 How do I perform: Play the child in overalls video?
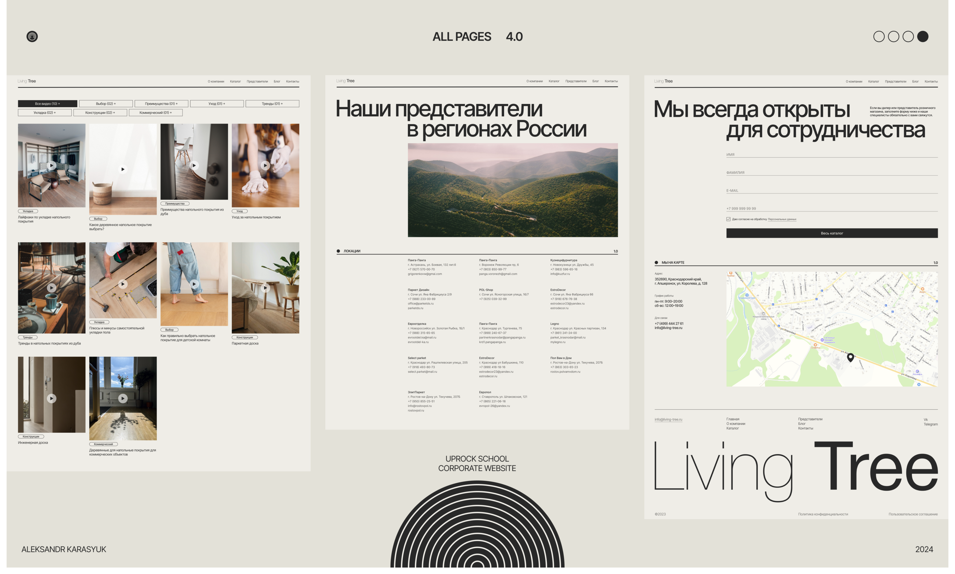[194, 284]
